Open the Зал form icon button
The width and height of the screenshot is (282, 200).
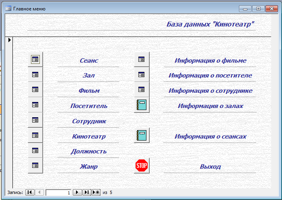coord(35,75)
